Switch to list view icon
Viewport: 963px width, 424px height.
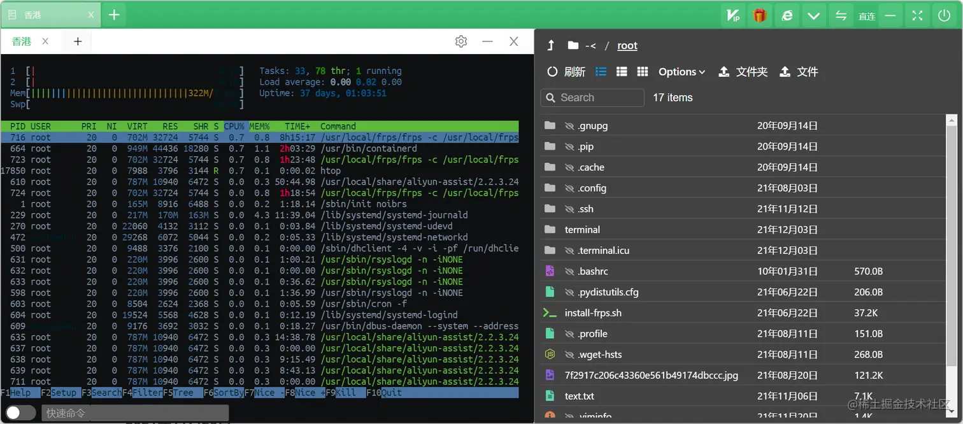601,72
